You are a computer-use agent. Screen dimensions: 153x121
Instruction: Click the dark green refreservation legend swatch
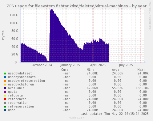tap(5, 107)
